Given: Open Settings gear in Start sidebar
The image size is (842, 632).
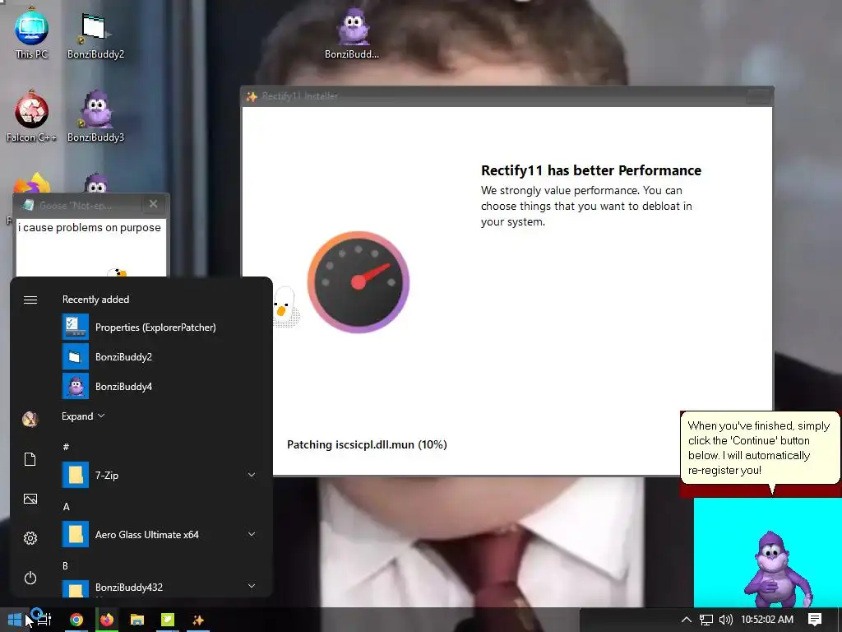Looking at the screenshot, I should click(30, 538).
